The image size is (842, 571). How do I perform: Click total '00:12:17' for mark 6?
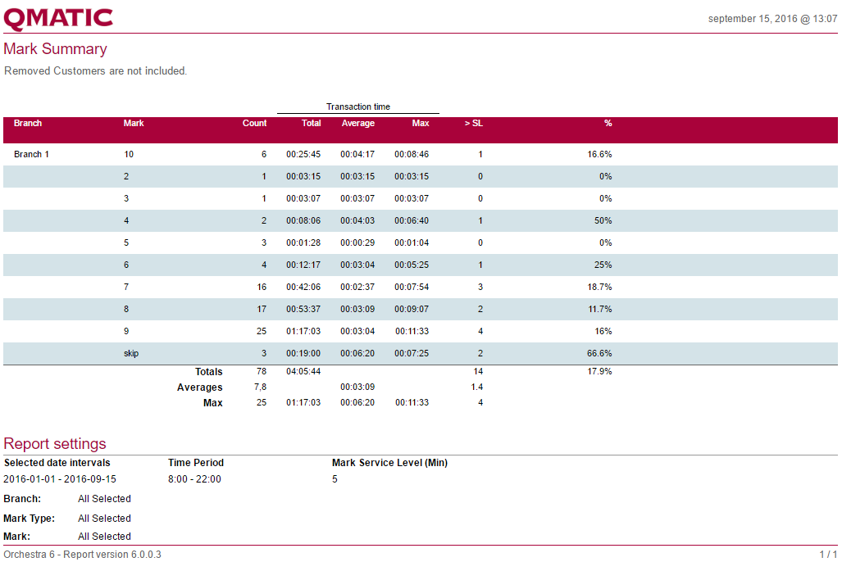303,265
